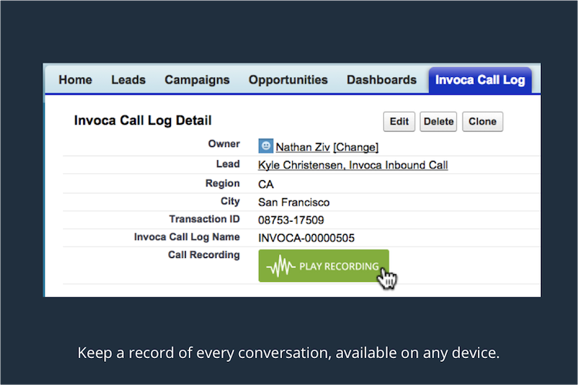Open the Dashboards tab
578x385 pixels.
381,80
